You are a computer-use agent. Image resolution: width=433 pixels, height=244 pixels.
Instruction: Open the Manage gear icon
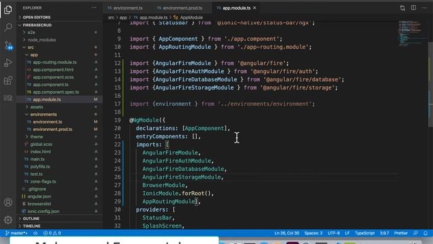point(8,220)
